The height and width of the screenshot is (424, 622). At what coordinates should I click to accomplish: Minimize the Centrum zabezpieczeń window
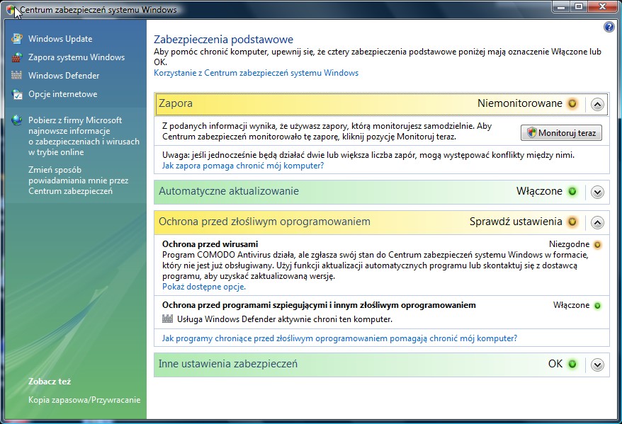(x=561, y=6)
